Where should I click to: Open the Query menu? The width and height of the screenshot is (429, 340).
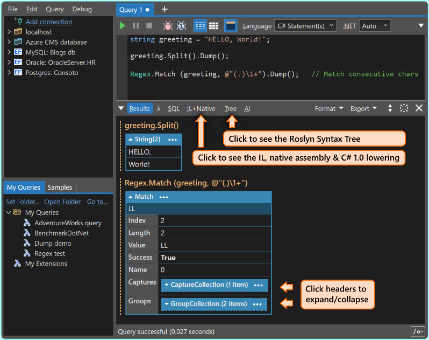pyautogui.click(x=55, y=9)
